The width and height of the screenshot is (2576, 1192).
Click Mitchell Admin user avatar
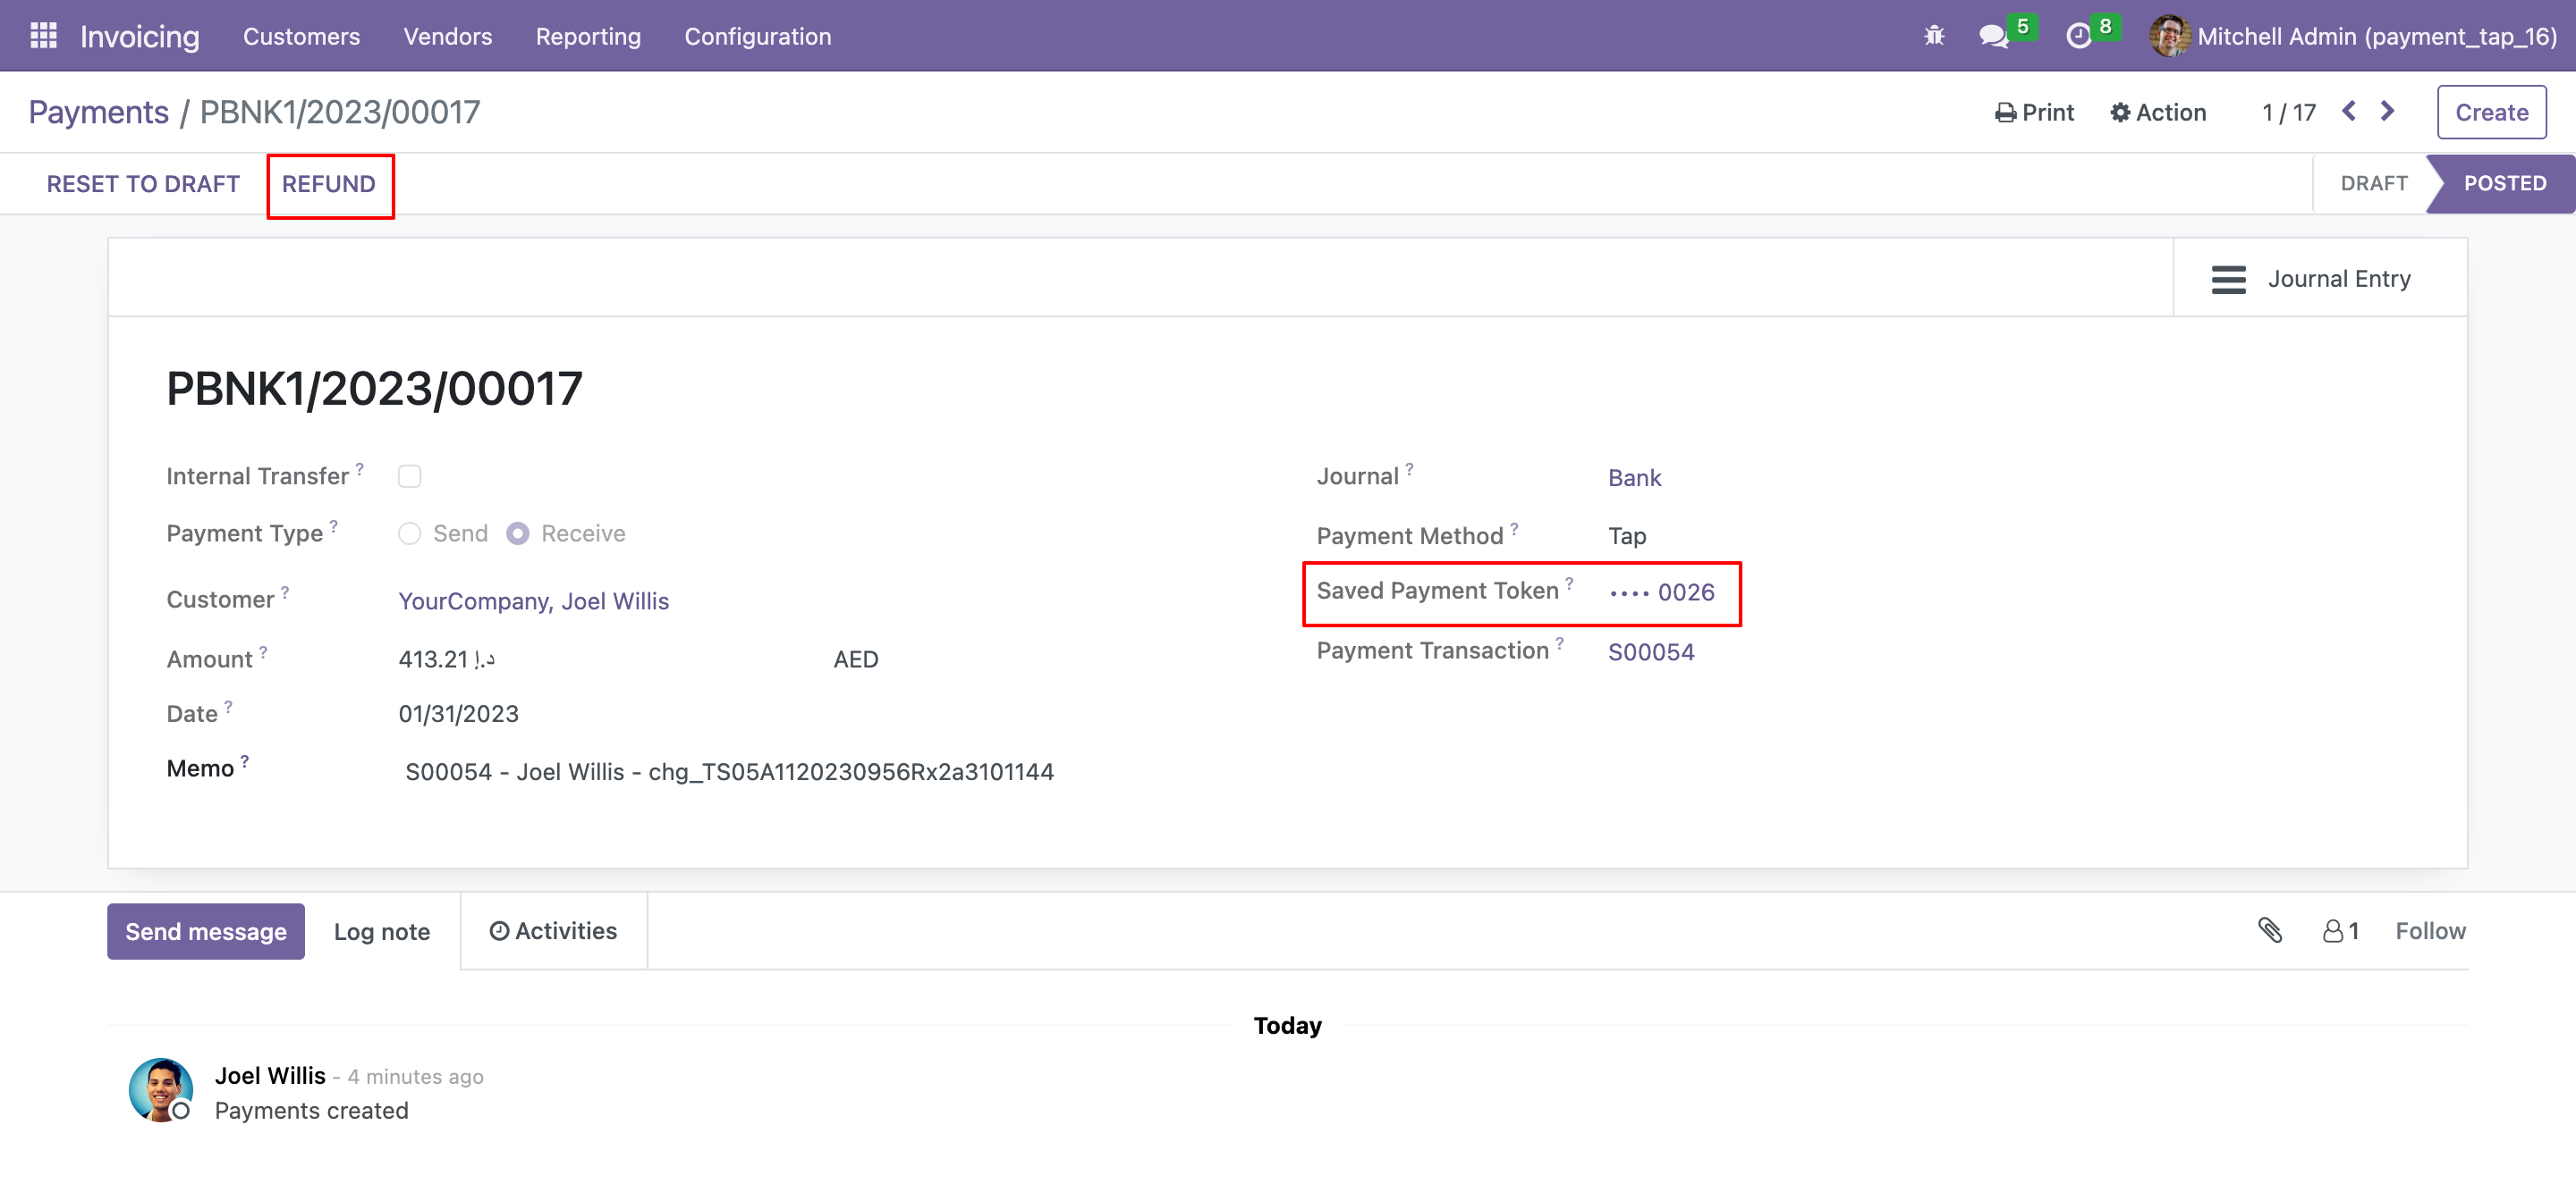coord(2169,36)
